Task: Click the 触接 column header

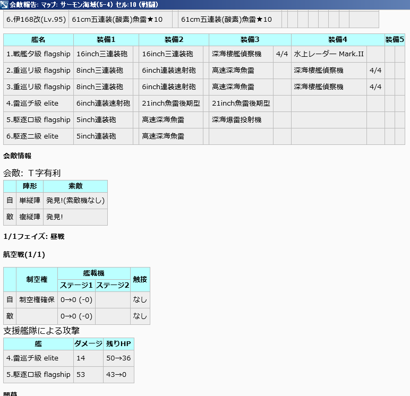Action: coord(140,279)
